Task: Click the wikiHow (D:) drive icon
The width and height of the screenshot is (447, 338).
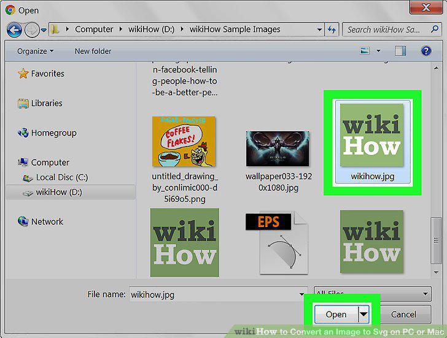Action: (x=28, y=193)
